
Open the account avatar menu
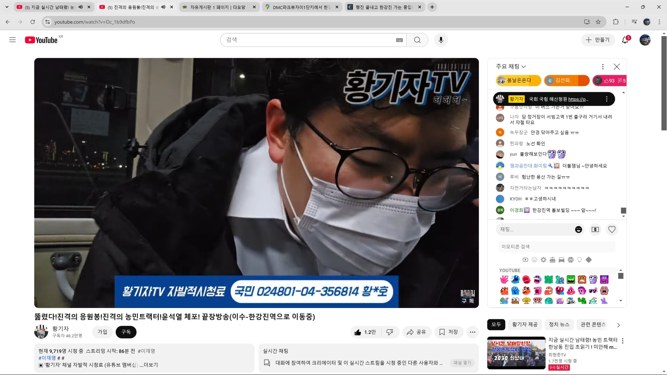[x=645, y=40]
